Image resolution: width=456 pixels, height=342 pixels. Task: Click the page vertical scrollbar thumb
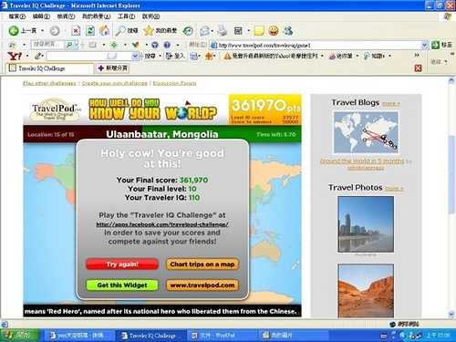tap(451, 176)
